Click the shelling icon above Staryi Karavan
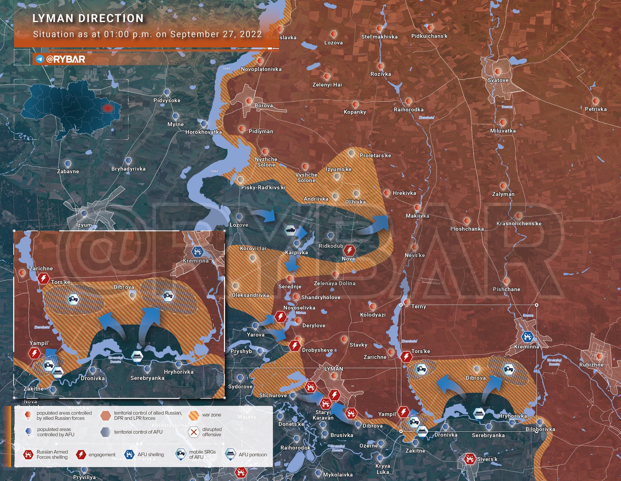This screenshot has height=481, width=621. tap(325, 404)
